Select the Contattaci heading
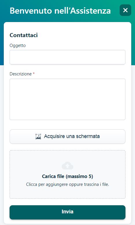This screenshot has height=225, width=135. point(24,35)
